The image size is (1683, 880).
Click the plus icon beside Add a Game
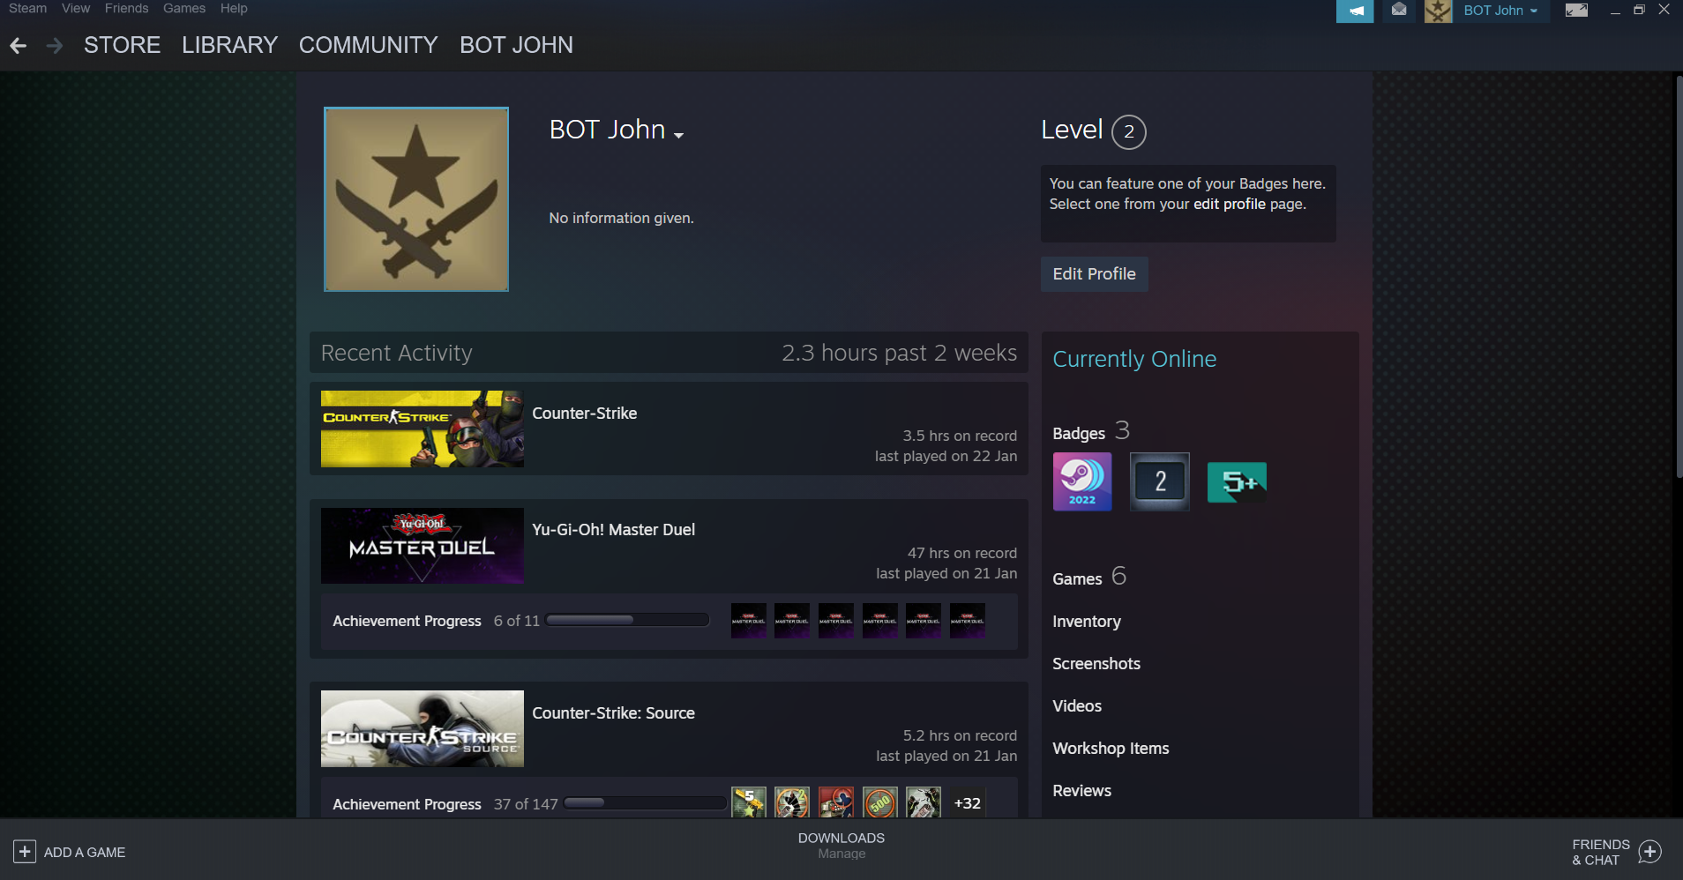tap(25, 852)
